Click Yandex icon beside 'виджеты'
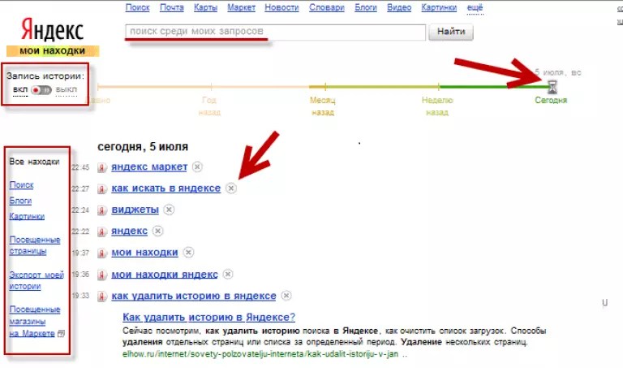This screenshot has height=368, width=623. (102, 210)
